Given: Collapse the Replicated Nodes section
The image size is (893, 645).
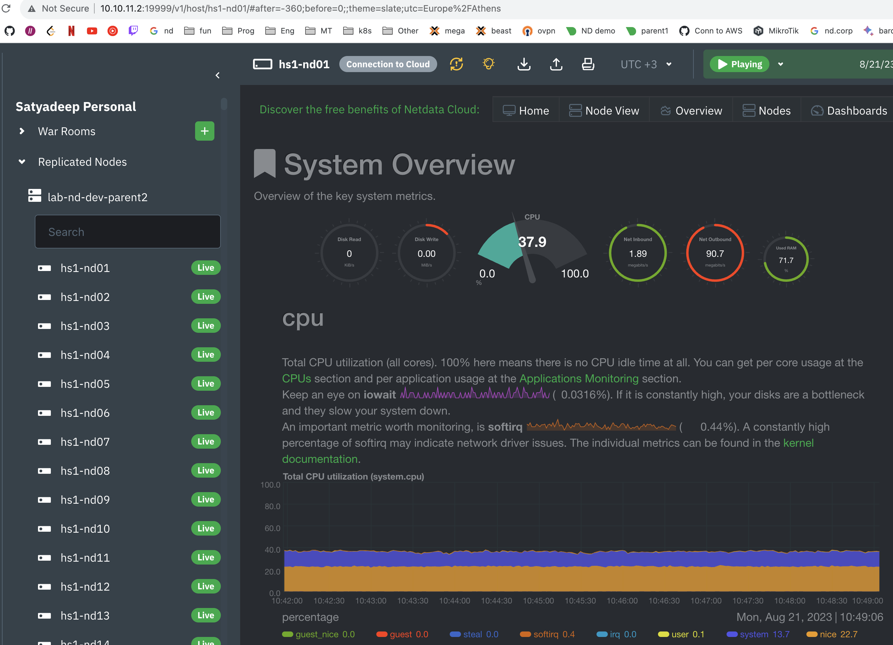Looking at the screenshot, I should [x=21, y=162].
